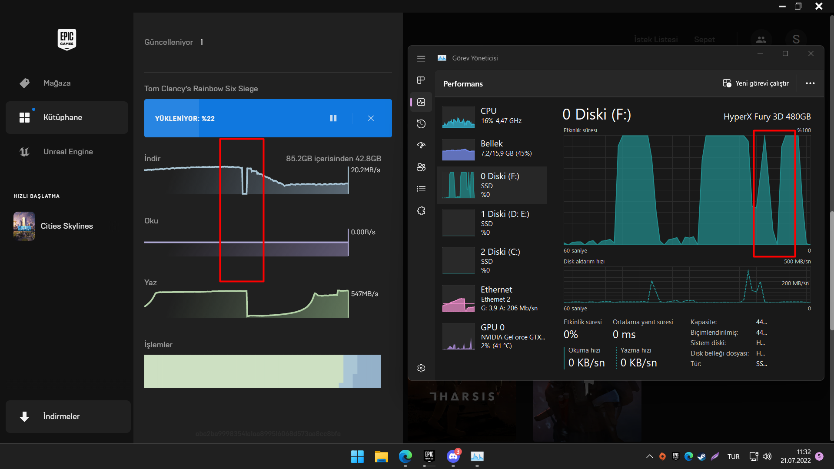834x469 pixels.
Task: Click HyperX Fury 3D 480GB label
Action: point(767,116)
